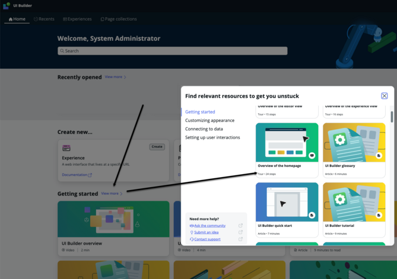Click article badge icon on tutorial card
Image resolution: width=397 pixels, height=279 pixels.
click(379, 215)
